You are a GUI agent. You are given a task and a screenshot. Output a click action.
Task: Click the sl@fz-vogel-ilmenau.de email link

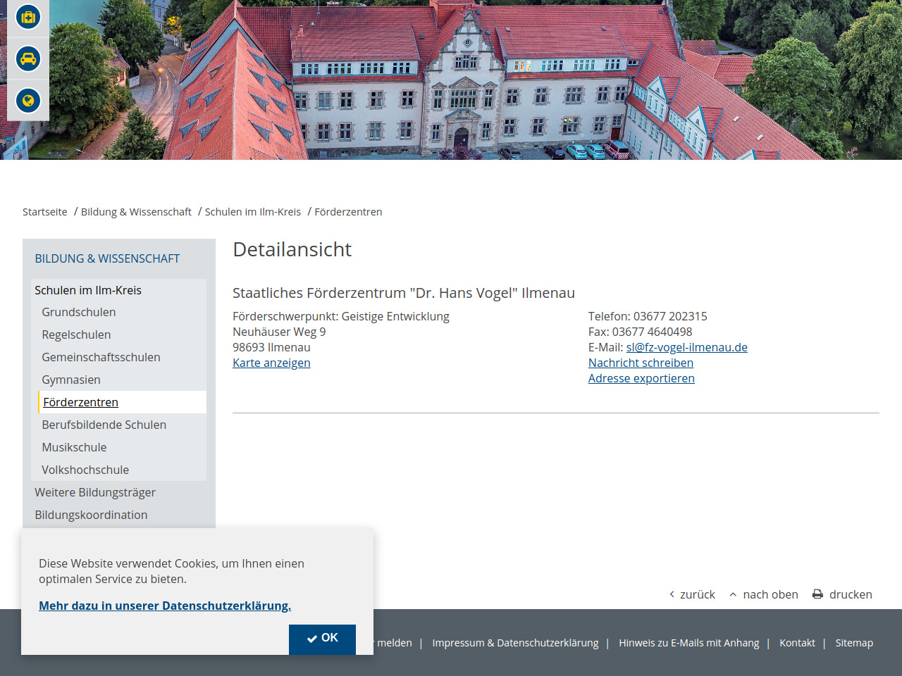(686, 347)
